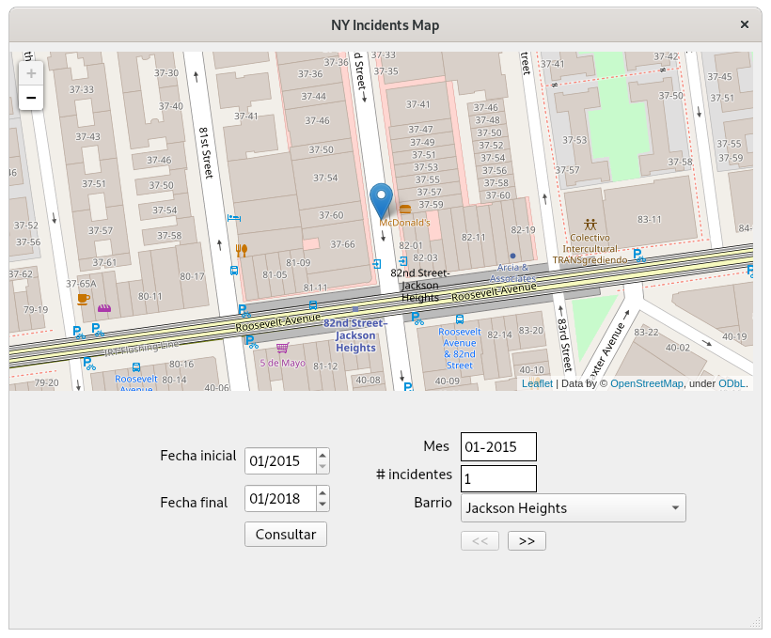Screen dimensions: 771x638
Task: Click the hotel bed icon near 81st Street
Action: tap(233, 217)
